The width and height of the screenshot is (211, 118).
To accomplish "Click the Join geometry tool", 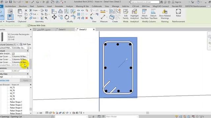I will (x=33, y=18).
